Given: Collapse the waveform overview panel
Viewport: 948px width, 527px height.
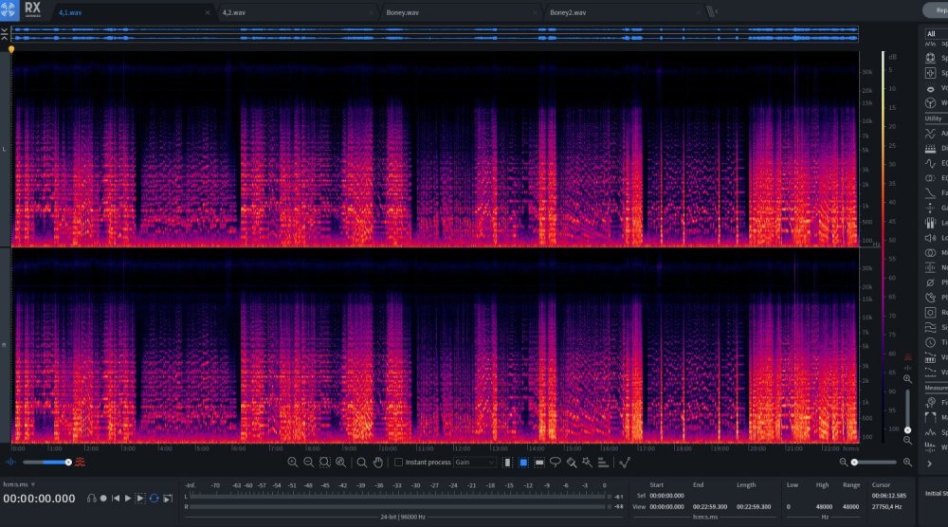Looking at the screenshot, I should pyautogui.click(x=4, y=34).
